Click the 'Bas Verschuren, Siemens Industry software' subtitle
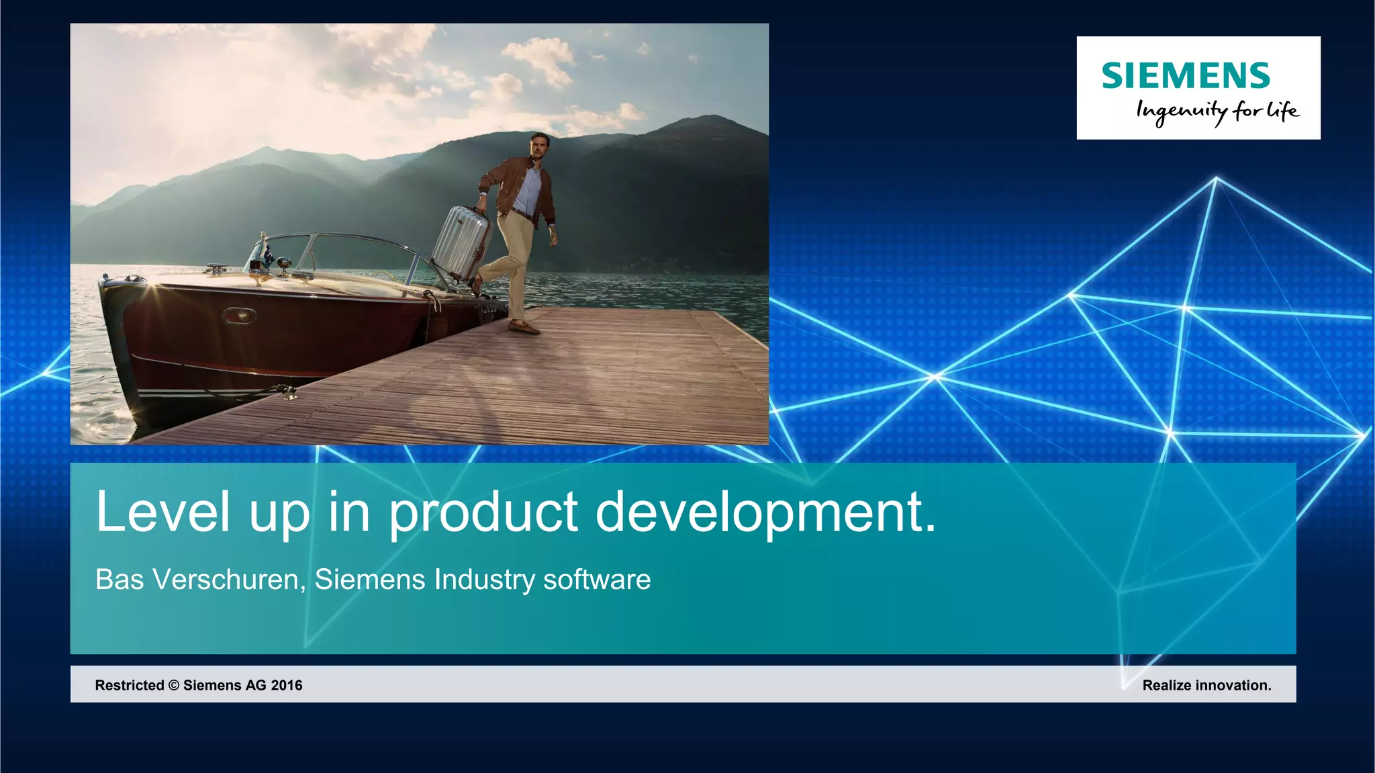Screen dimensions: 1375x773 pos(373,580)
